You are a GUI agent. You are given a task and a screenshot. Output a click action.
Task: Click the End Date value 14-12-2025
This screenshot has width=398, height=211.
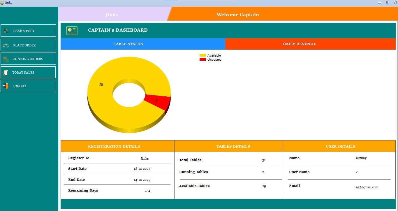[142, 180]
